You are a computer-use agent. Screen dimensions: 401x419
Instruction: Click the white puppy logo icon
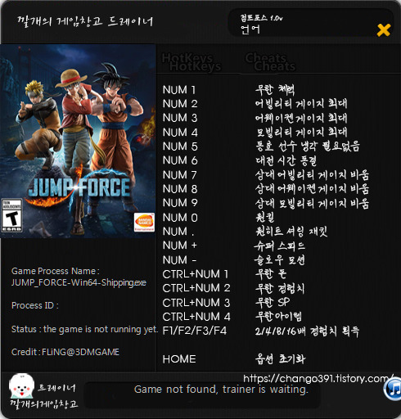tap(22, 385)
